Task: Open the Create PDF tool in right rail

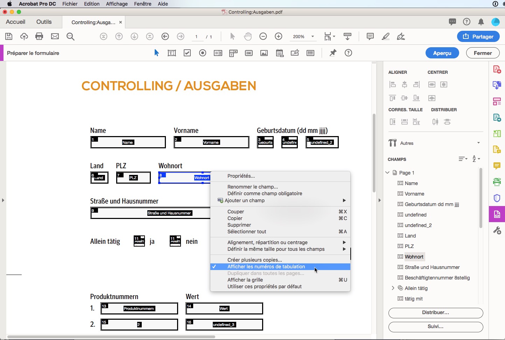Action: tap(497, 69)
